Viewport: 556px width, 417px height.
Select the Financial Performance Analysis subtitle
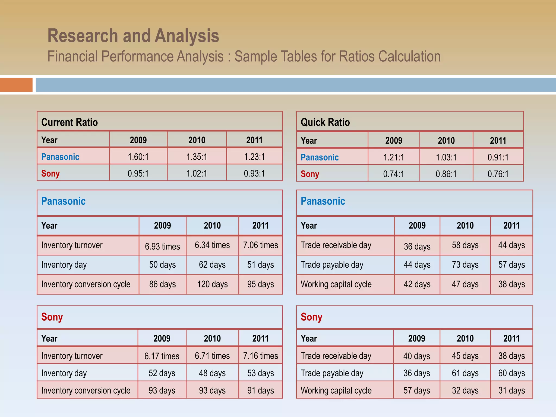[244, 56]
